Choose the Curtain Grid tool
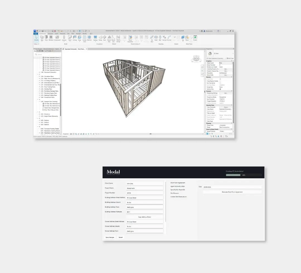 [x=84, y=38]
